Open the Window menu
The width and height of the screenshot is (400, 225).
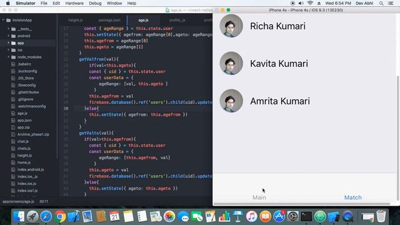tap(114, 3)
